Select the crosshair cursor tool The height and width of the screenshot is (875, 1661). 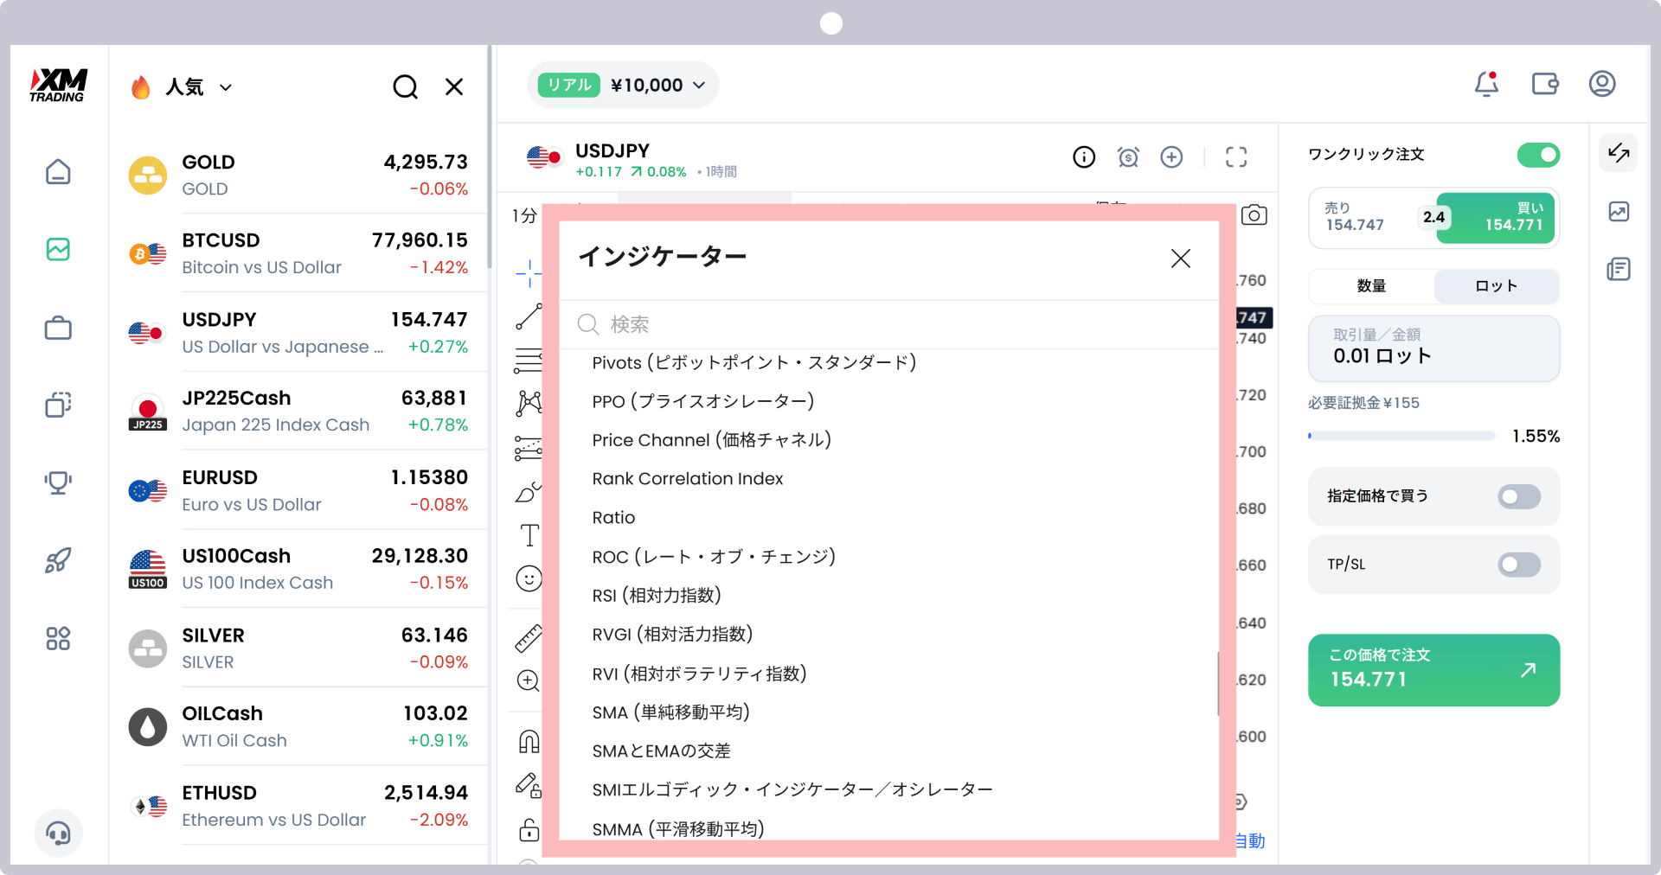[529, 274]
